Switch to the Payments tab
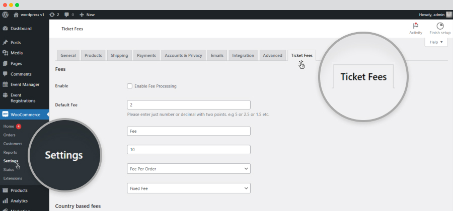The height and width of the screenshot is (211, 453). point(146,55)
